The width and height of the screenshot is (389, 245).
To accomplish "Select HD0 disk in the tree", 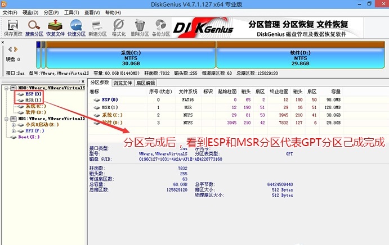I will click(51, 88).
